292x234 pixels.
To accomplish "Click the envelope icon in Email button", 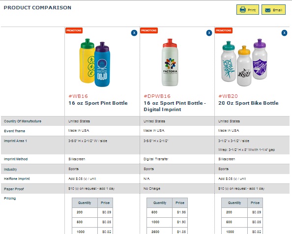I will tap(267, 10).
